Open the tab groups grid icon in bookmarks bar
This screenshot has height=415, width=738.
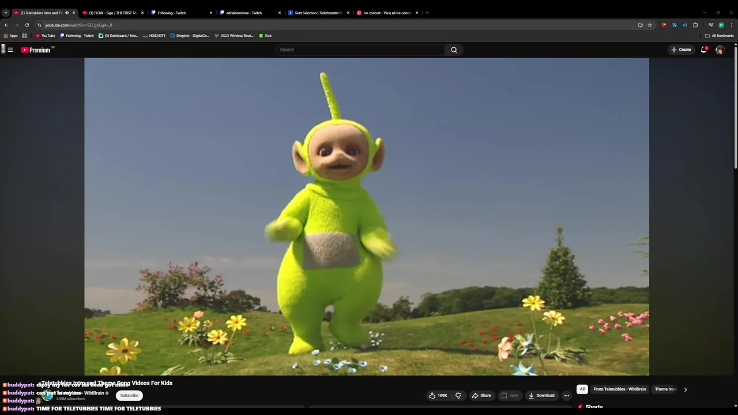[24, 36]
